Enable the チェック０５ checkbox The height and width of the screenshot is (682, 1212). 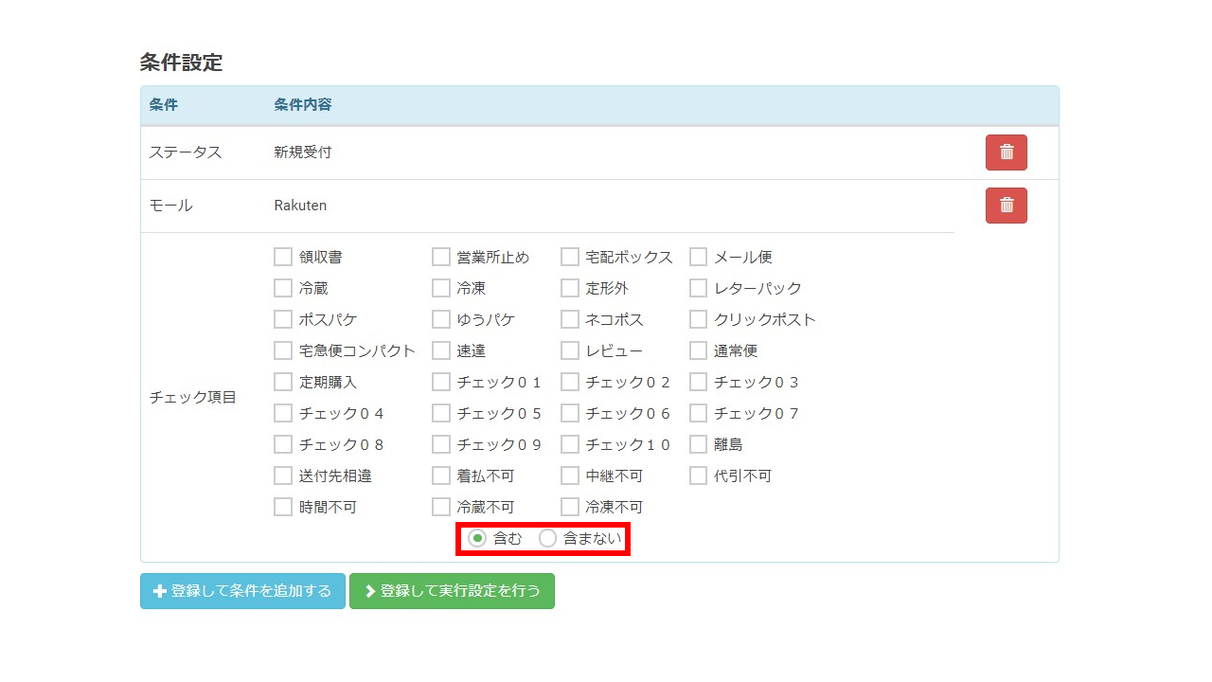point(441,413)
